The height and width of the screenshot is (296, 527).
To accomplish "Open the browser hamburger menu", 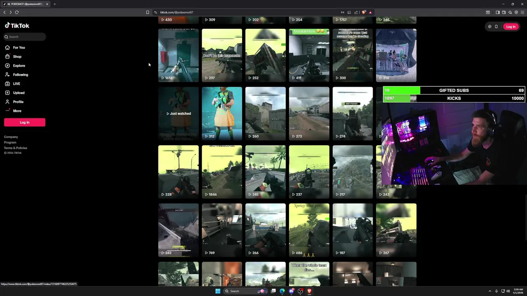I will (x=522, y=12).
